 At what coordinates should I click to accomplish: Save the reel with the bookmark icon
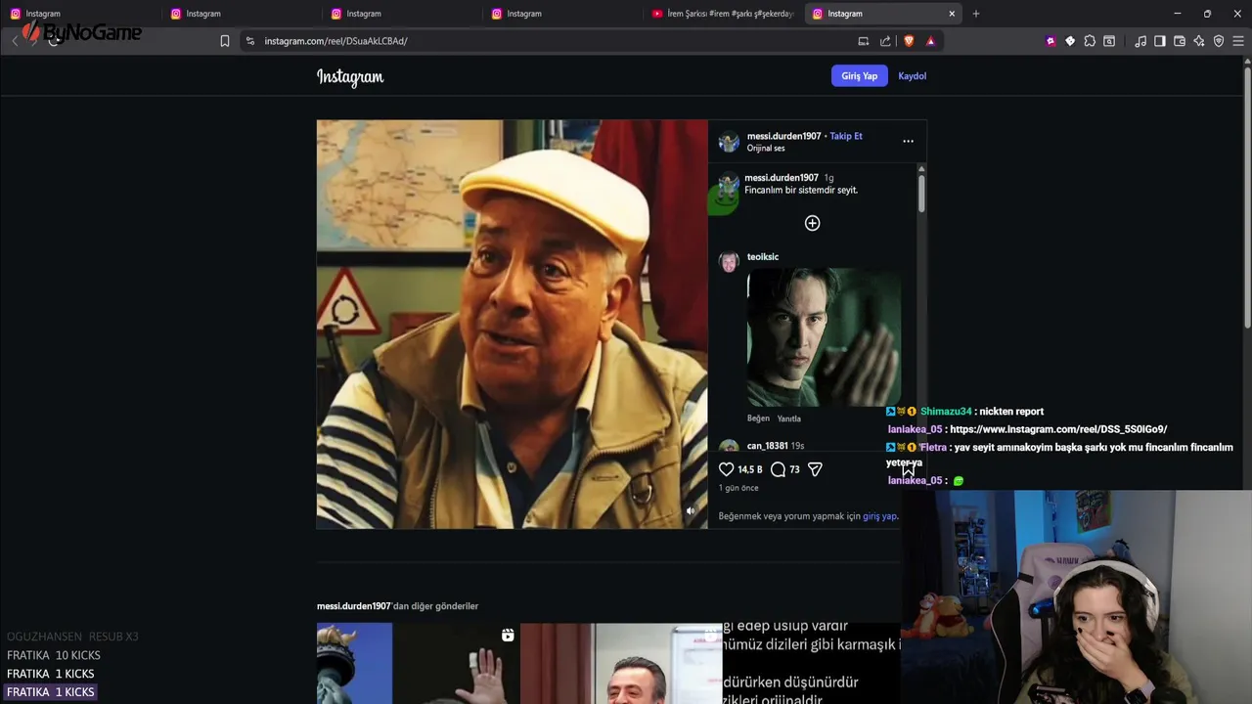908,469
